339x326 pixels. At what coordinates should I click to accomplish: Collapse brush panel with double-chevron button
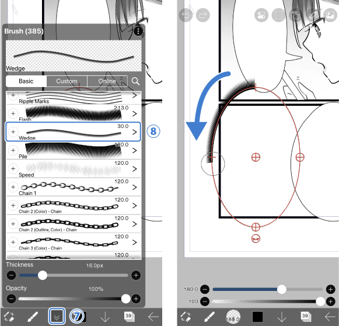57,317
